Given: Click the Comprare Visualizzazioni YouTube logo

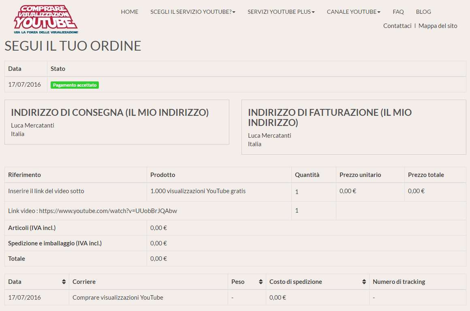Looking at the screenshot, I should tap(46, 19).
